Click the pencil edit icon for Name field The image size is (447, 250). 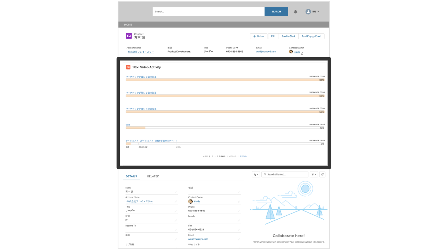176,192
